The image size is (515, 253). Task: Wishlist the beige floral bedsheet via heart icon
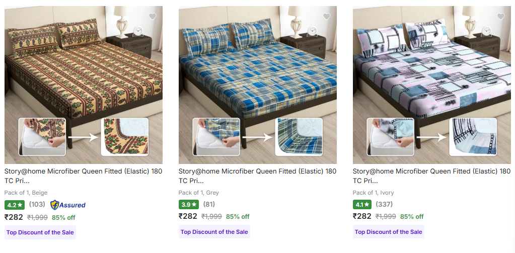point(153,17)
